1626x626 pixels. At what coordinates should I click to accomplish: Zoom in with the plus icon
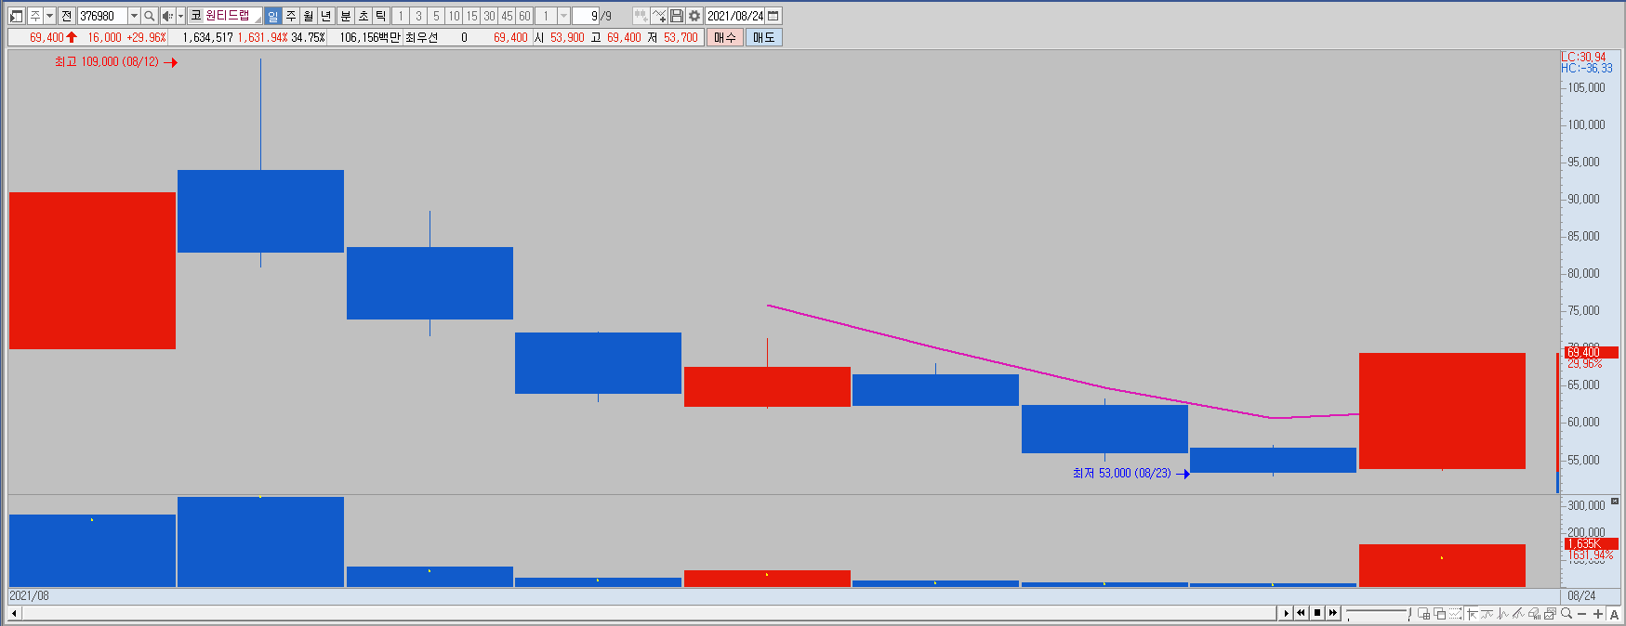[x=1598, y=614]
